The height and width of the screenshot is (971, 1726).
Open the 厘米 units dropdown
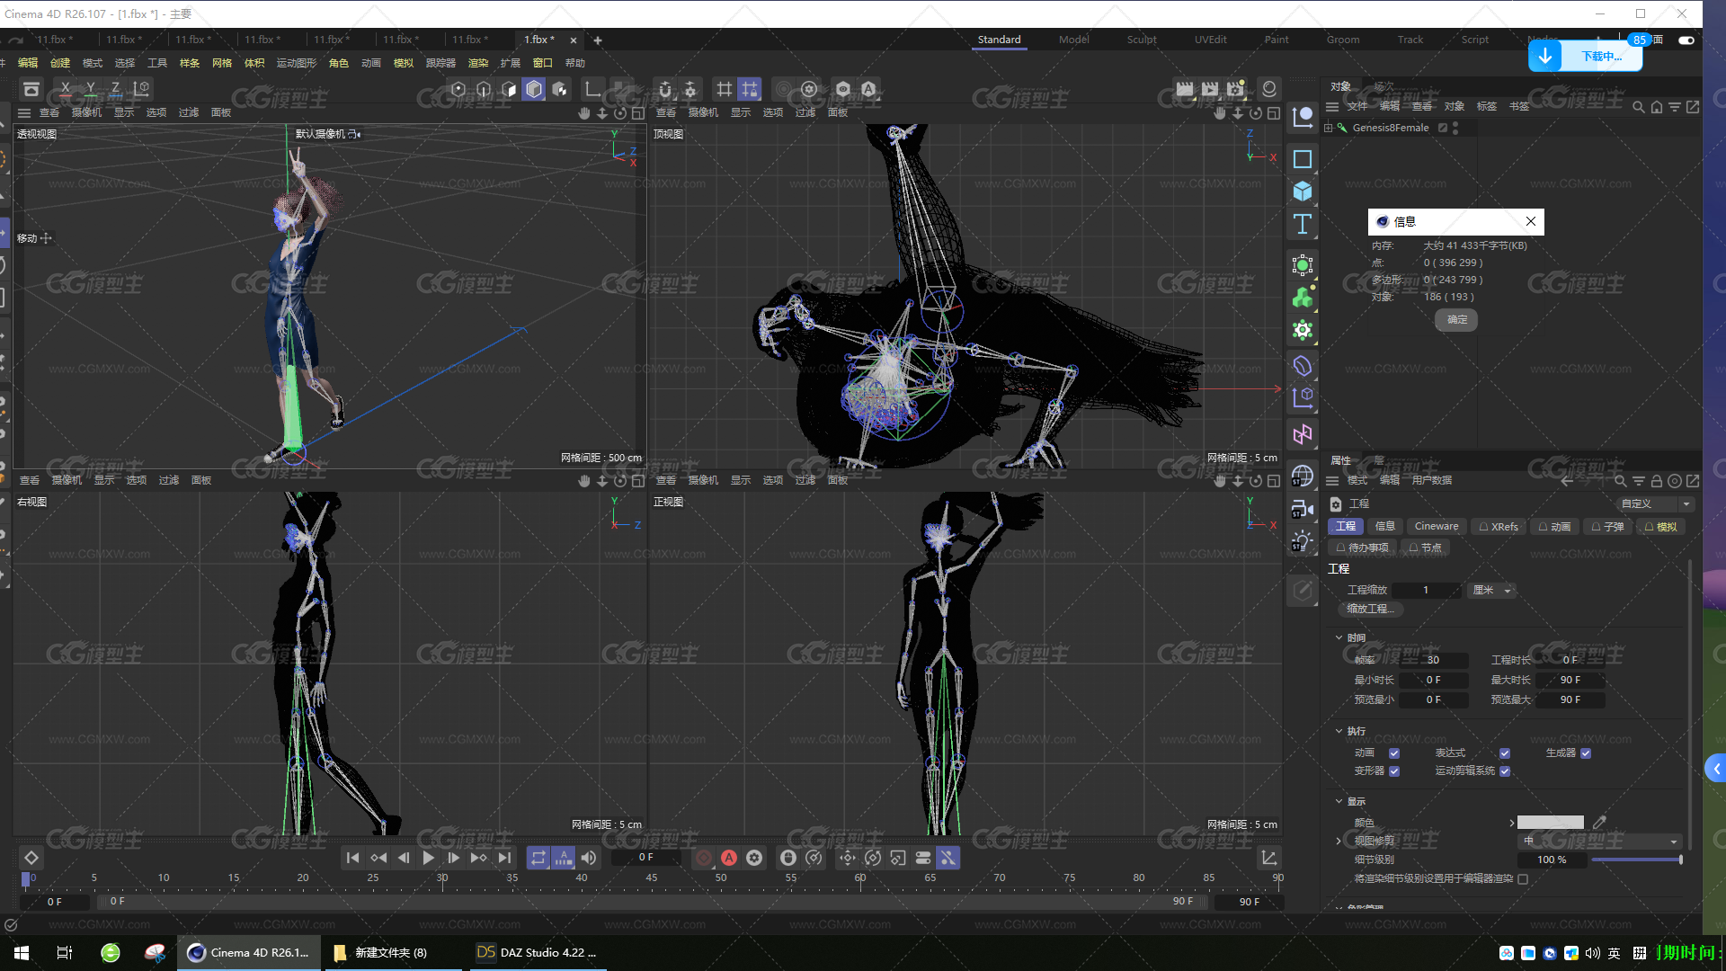pos(1491,590)
